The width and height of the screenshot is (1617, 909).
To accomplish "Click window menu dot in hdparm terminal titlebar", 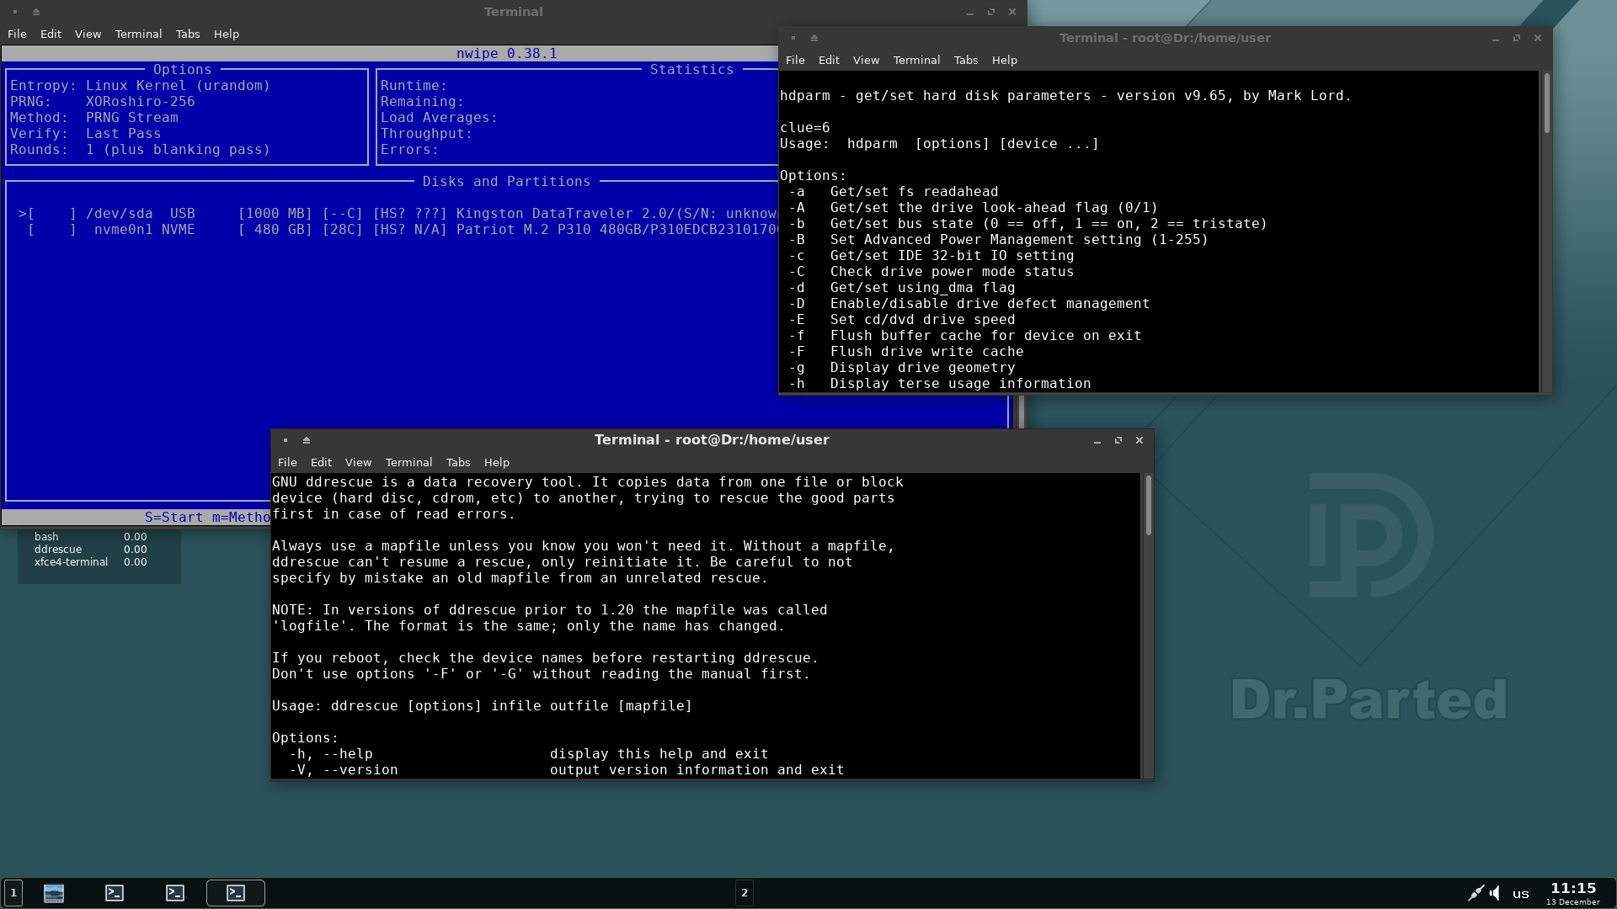I will point(793,38).
